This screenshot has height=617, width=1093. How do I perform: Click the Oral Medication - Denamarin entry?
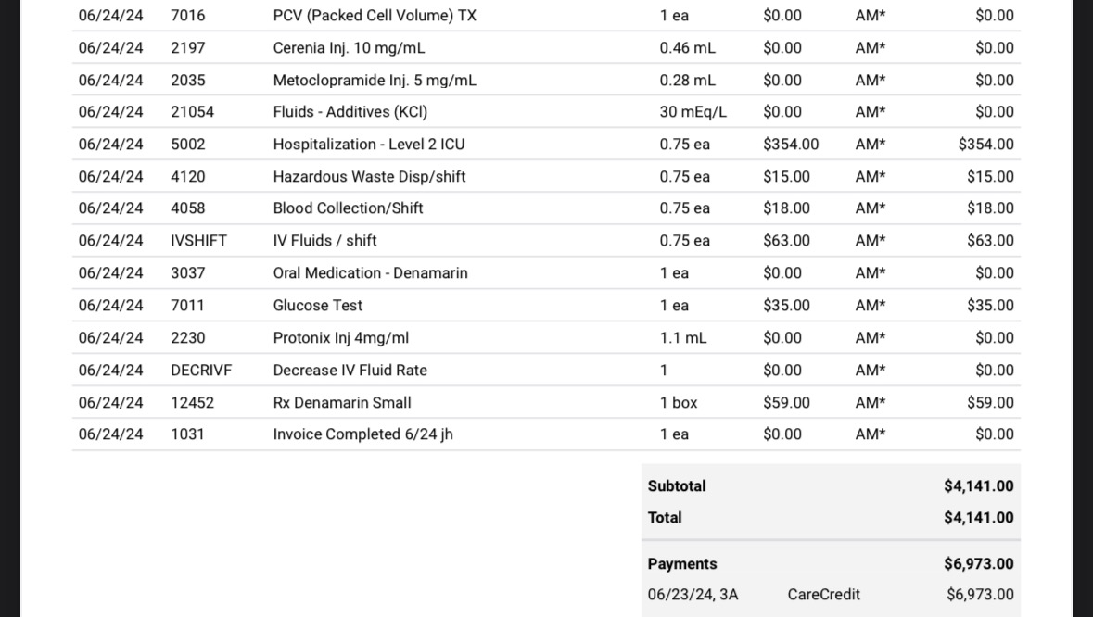[370, 273]
